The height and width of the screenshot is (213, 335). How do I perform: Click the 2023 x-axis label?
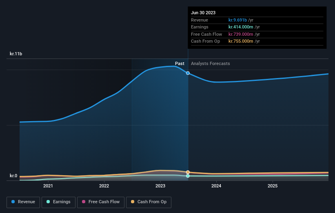click(160, 186)
